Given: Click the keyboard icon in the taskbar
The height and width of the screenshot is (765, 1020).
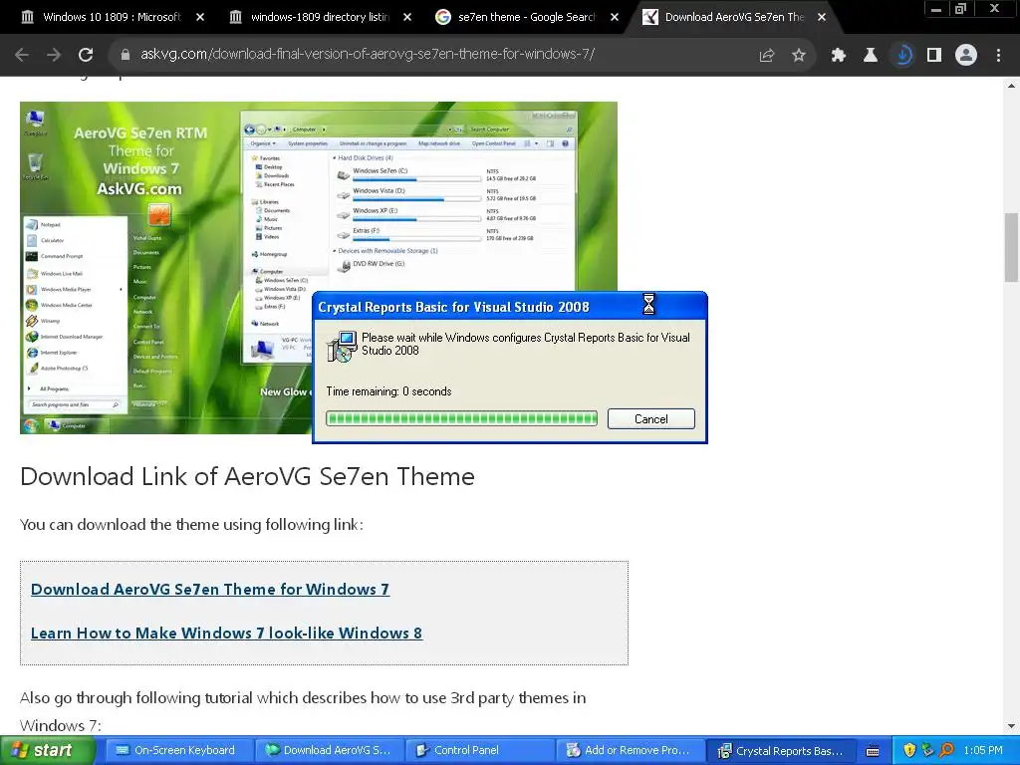Looking at the screenshot, I should click(873, 751).
